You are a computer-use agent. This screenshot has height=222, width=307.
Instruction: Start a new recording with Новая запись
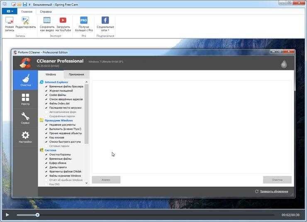tap(10, 24)
